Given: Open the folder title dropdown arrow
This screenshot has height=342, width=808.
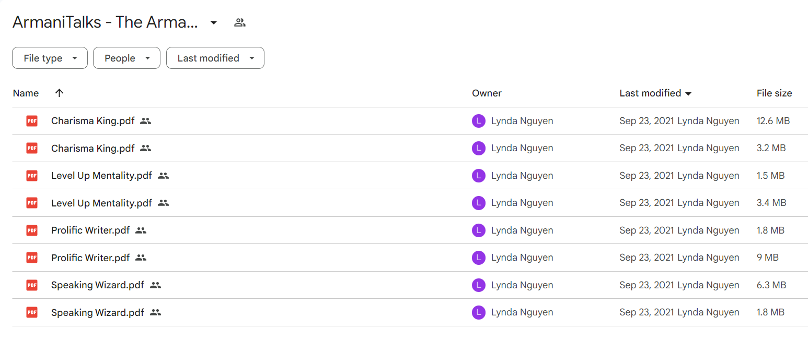Looking at the screenshot, I should click(214, 22).
